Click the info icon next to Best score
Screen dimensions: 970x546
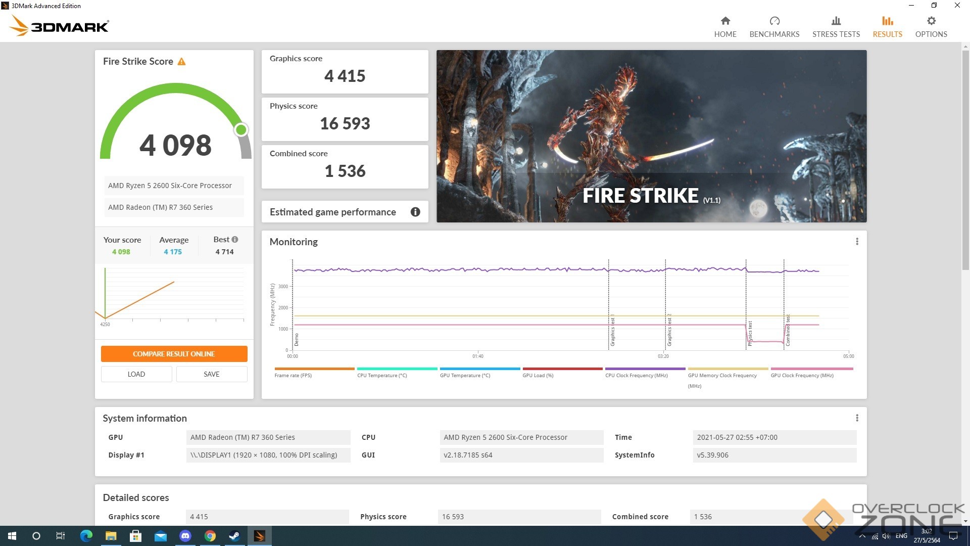pyautogui.click(x=235, y=240)
